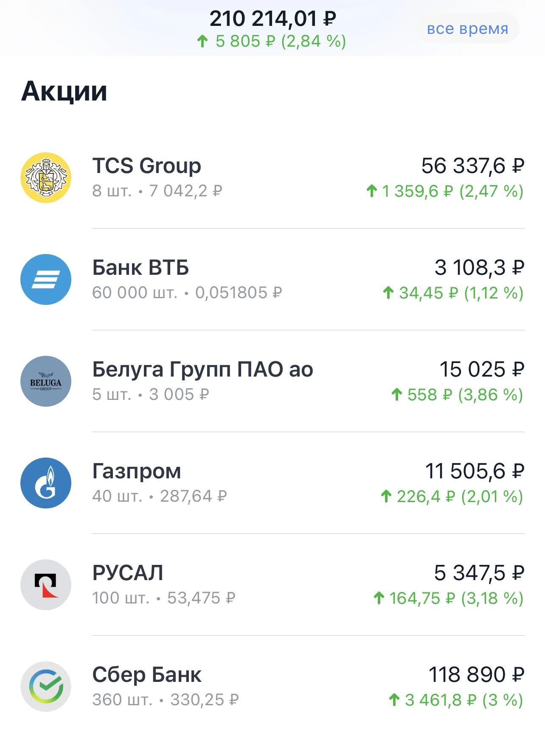Tap the Beluga Group round logo
545x740 pixels.
46,381
